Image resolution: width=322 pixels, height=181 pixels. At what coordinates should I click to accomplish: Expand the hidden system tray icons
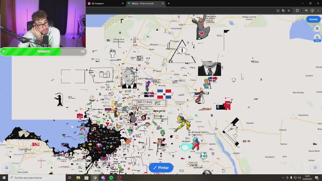283,178
